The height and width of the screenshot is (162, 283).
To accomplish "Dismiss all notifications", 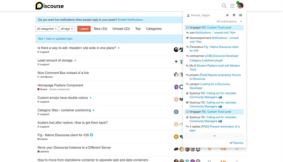I will pyautogui.click(x=236, y=143).
